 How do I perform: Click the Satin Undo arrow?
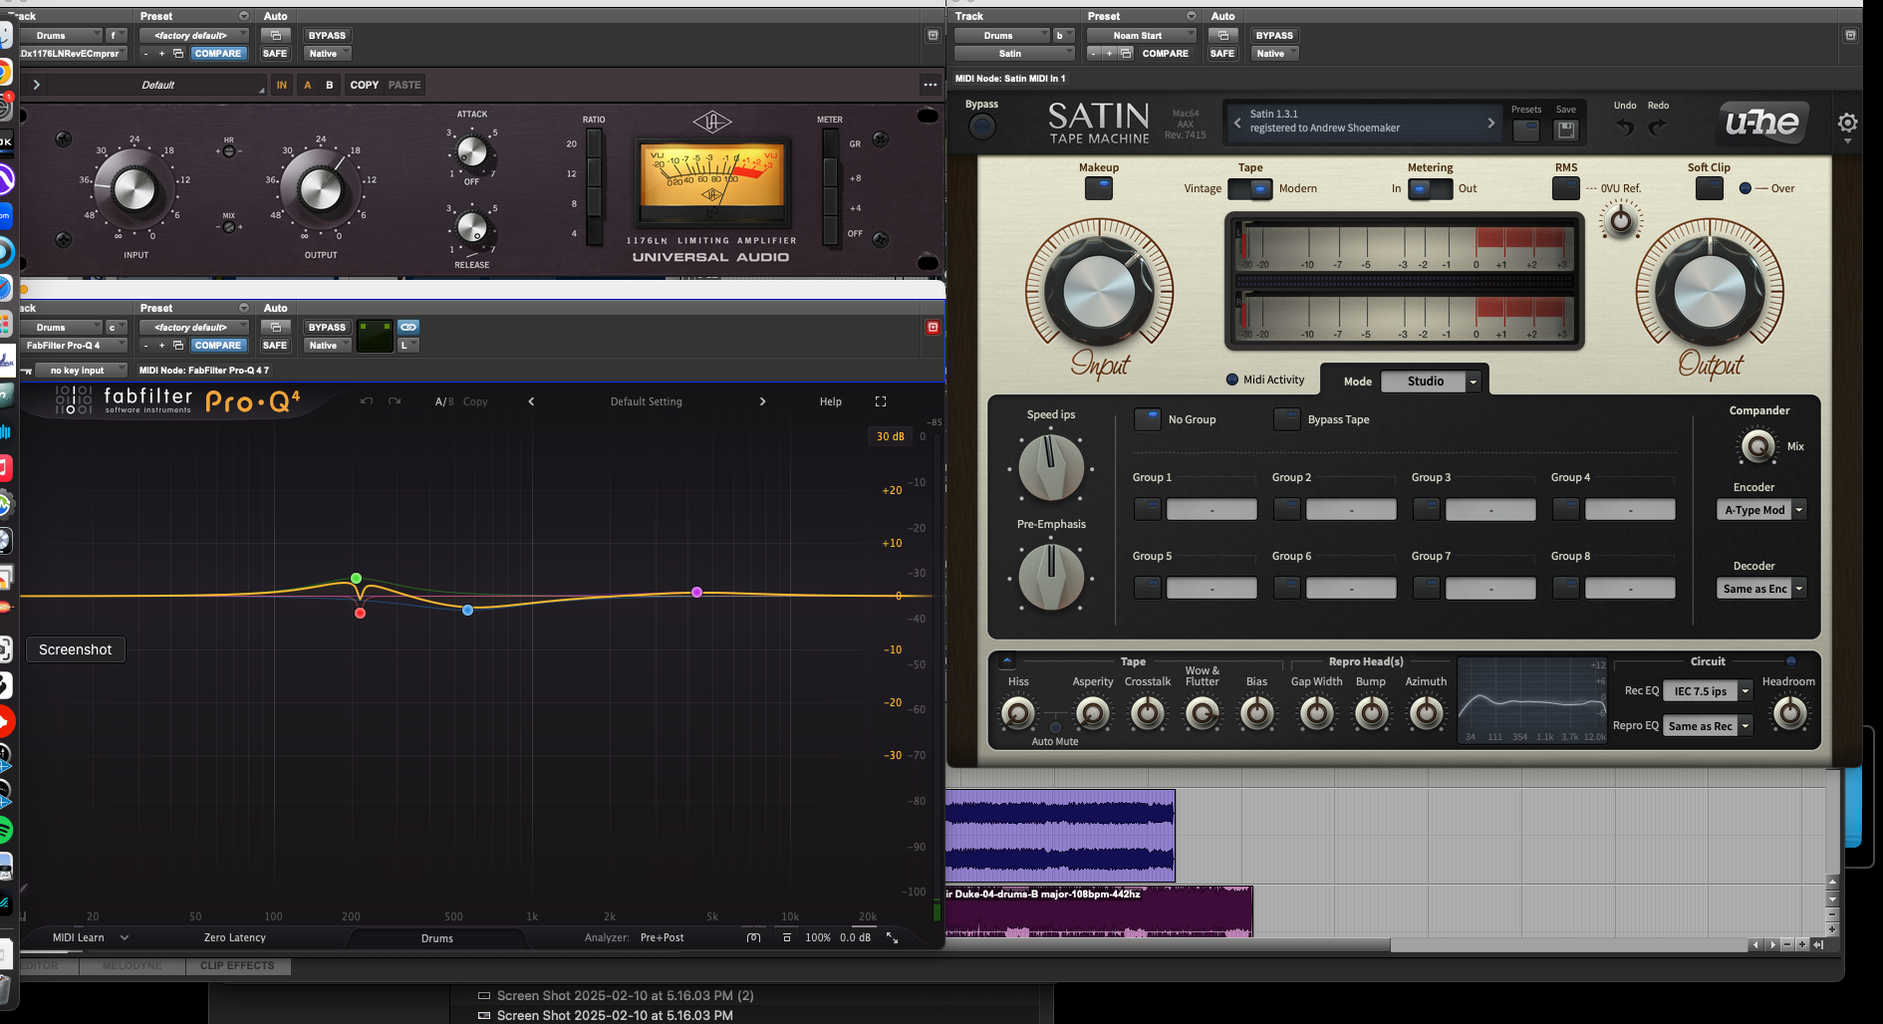pyautogui.click(x=1625, y=128)
